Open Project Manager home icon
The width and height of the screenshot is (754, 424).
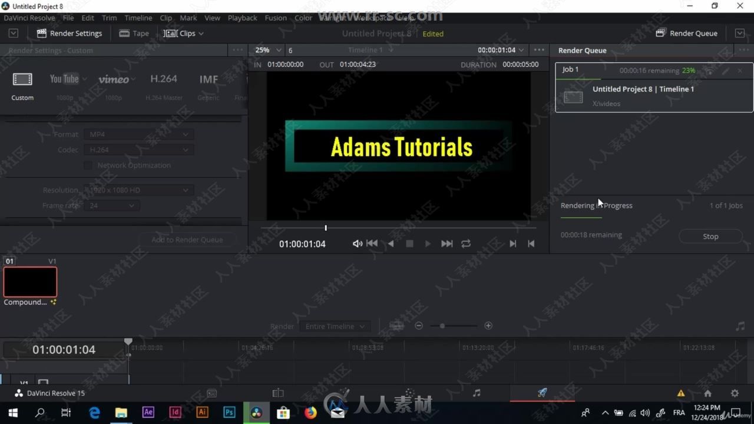(708, 393)
